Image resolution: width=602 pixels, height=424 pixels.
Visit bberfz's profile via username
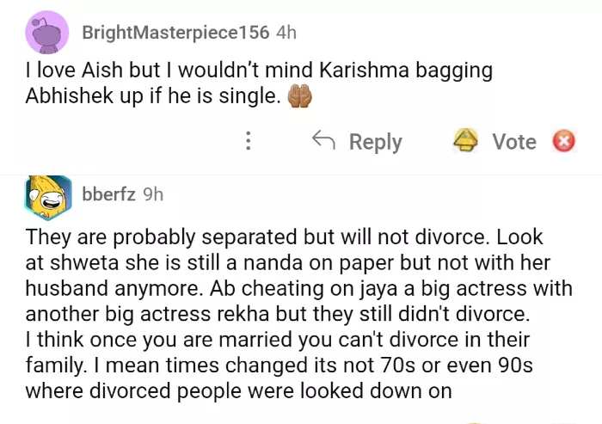pyautogui.click(x=108, y=194)
